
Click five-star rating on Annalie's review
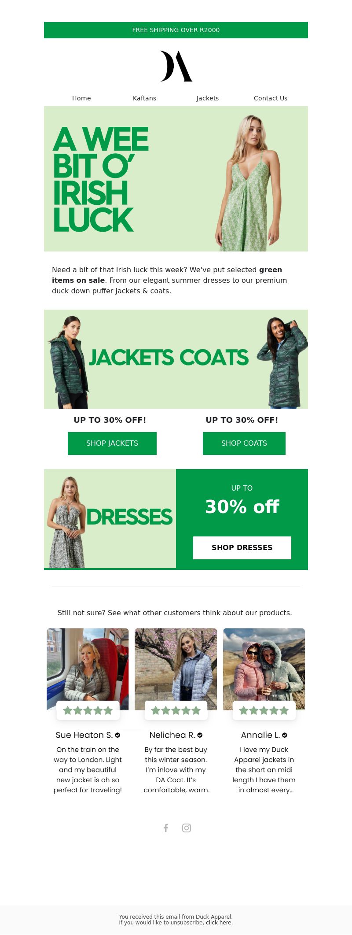click(264, 710)
